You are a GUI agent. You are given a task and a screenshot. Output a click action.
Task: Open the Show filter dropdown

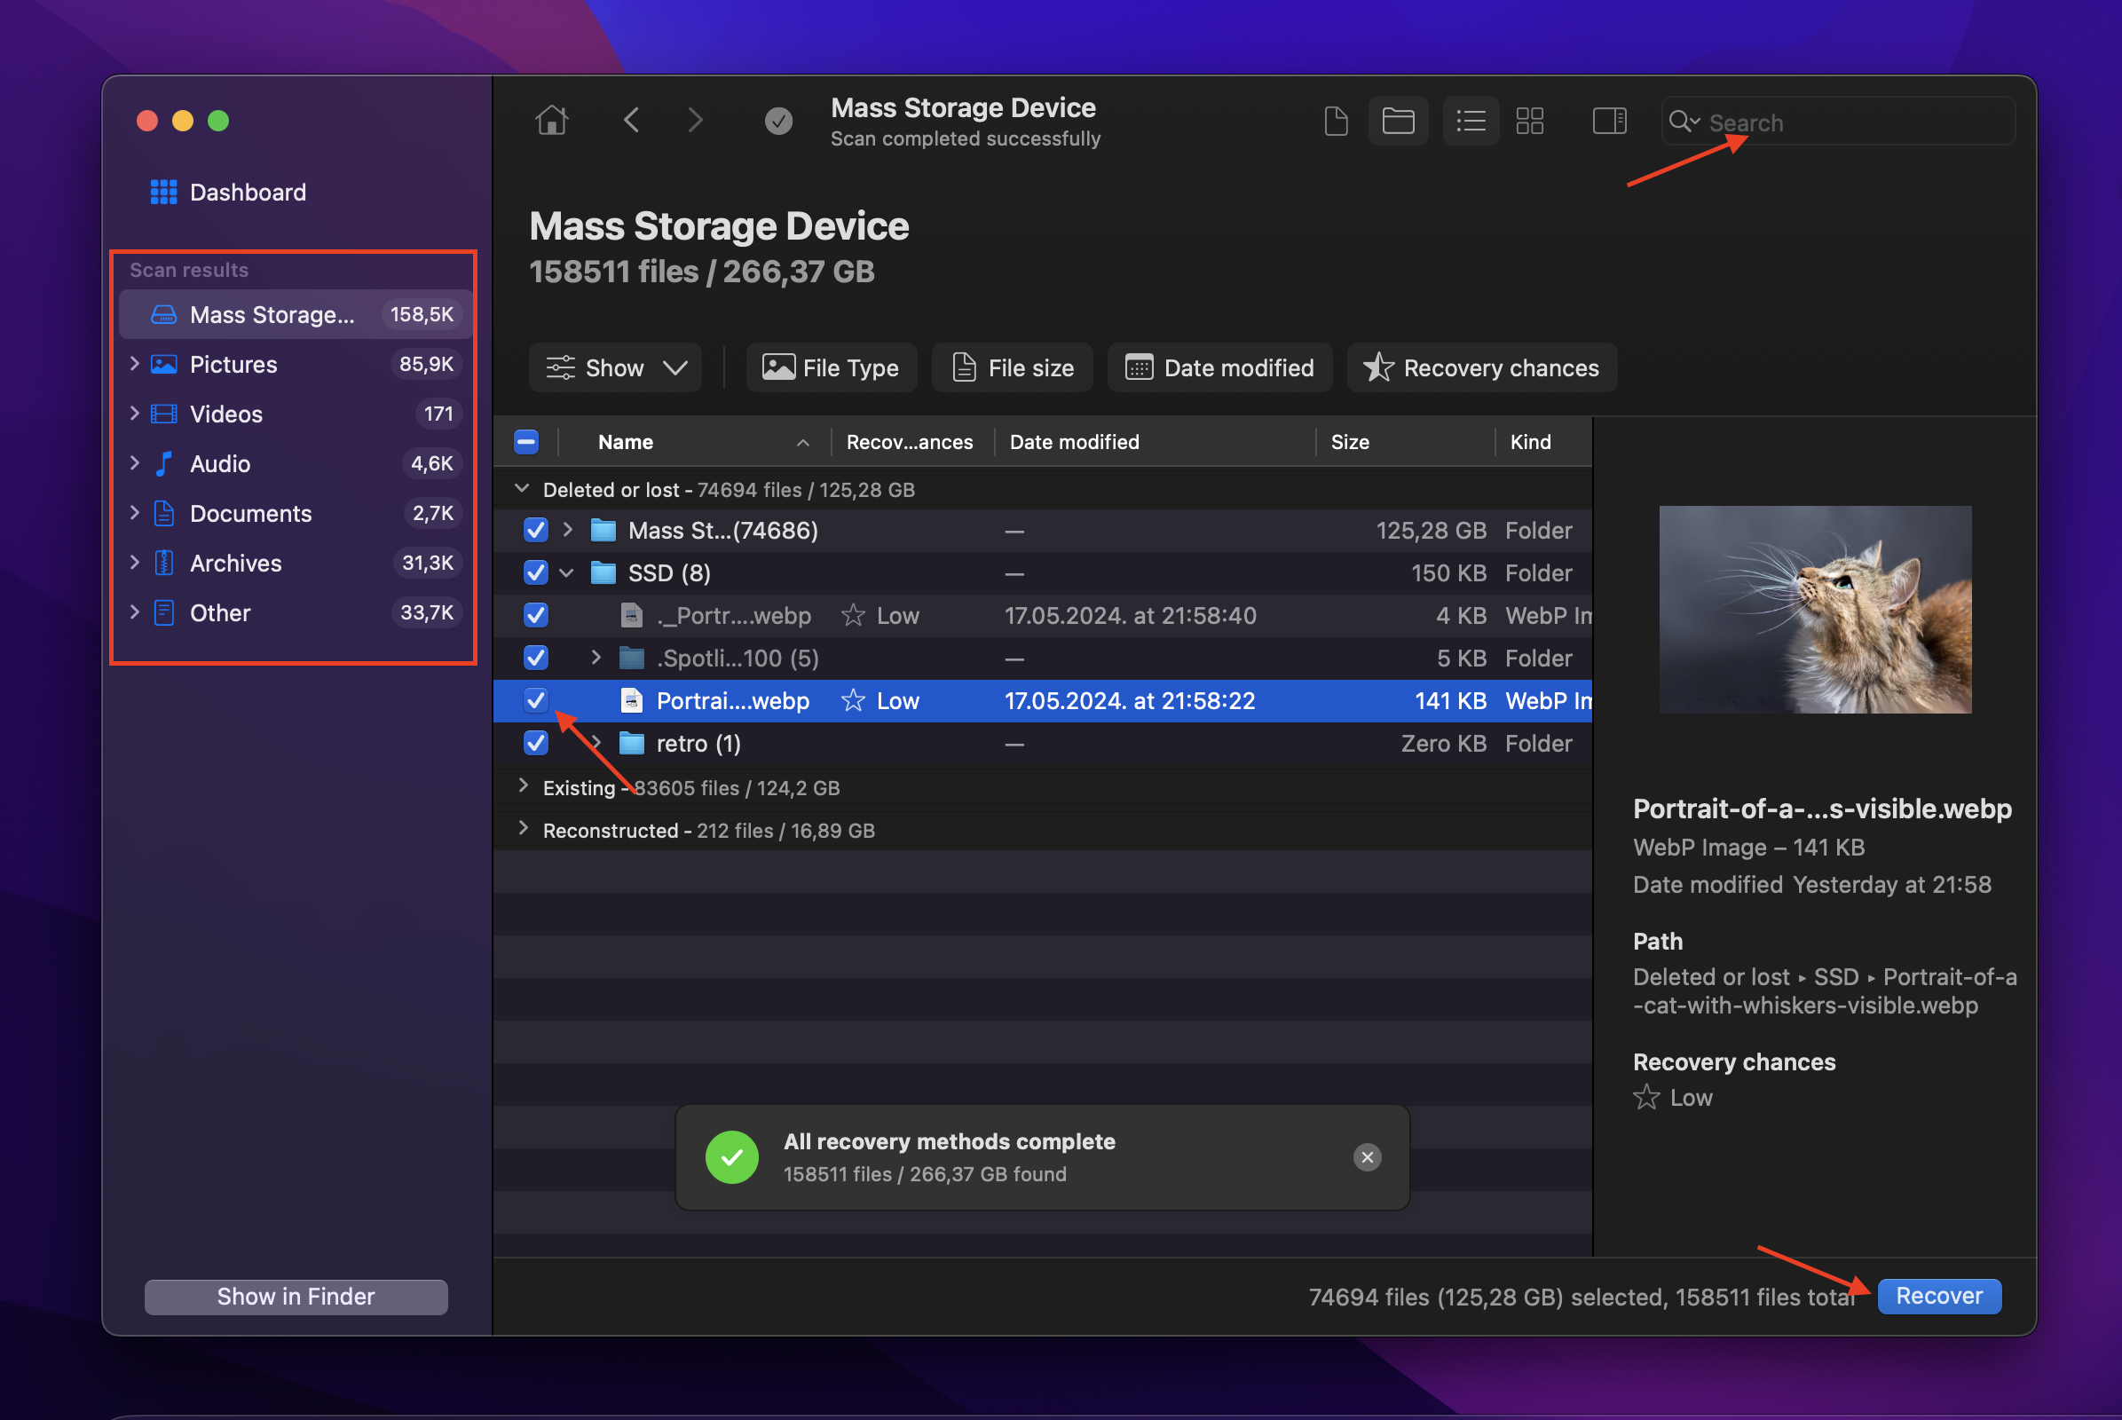[615, 367]
